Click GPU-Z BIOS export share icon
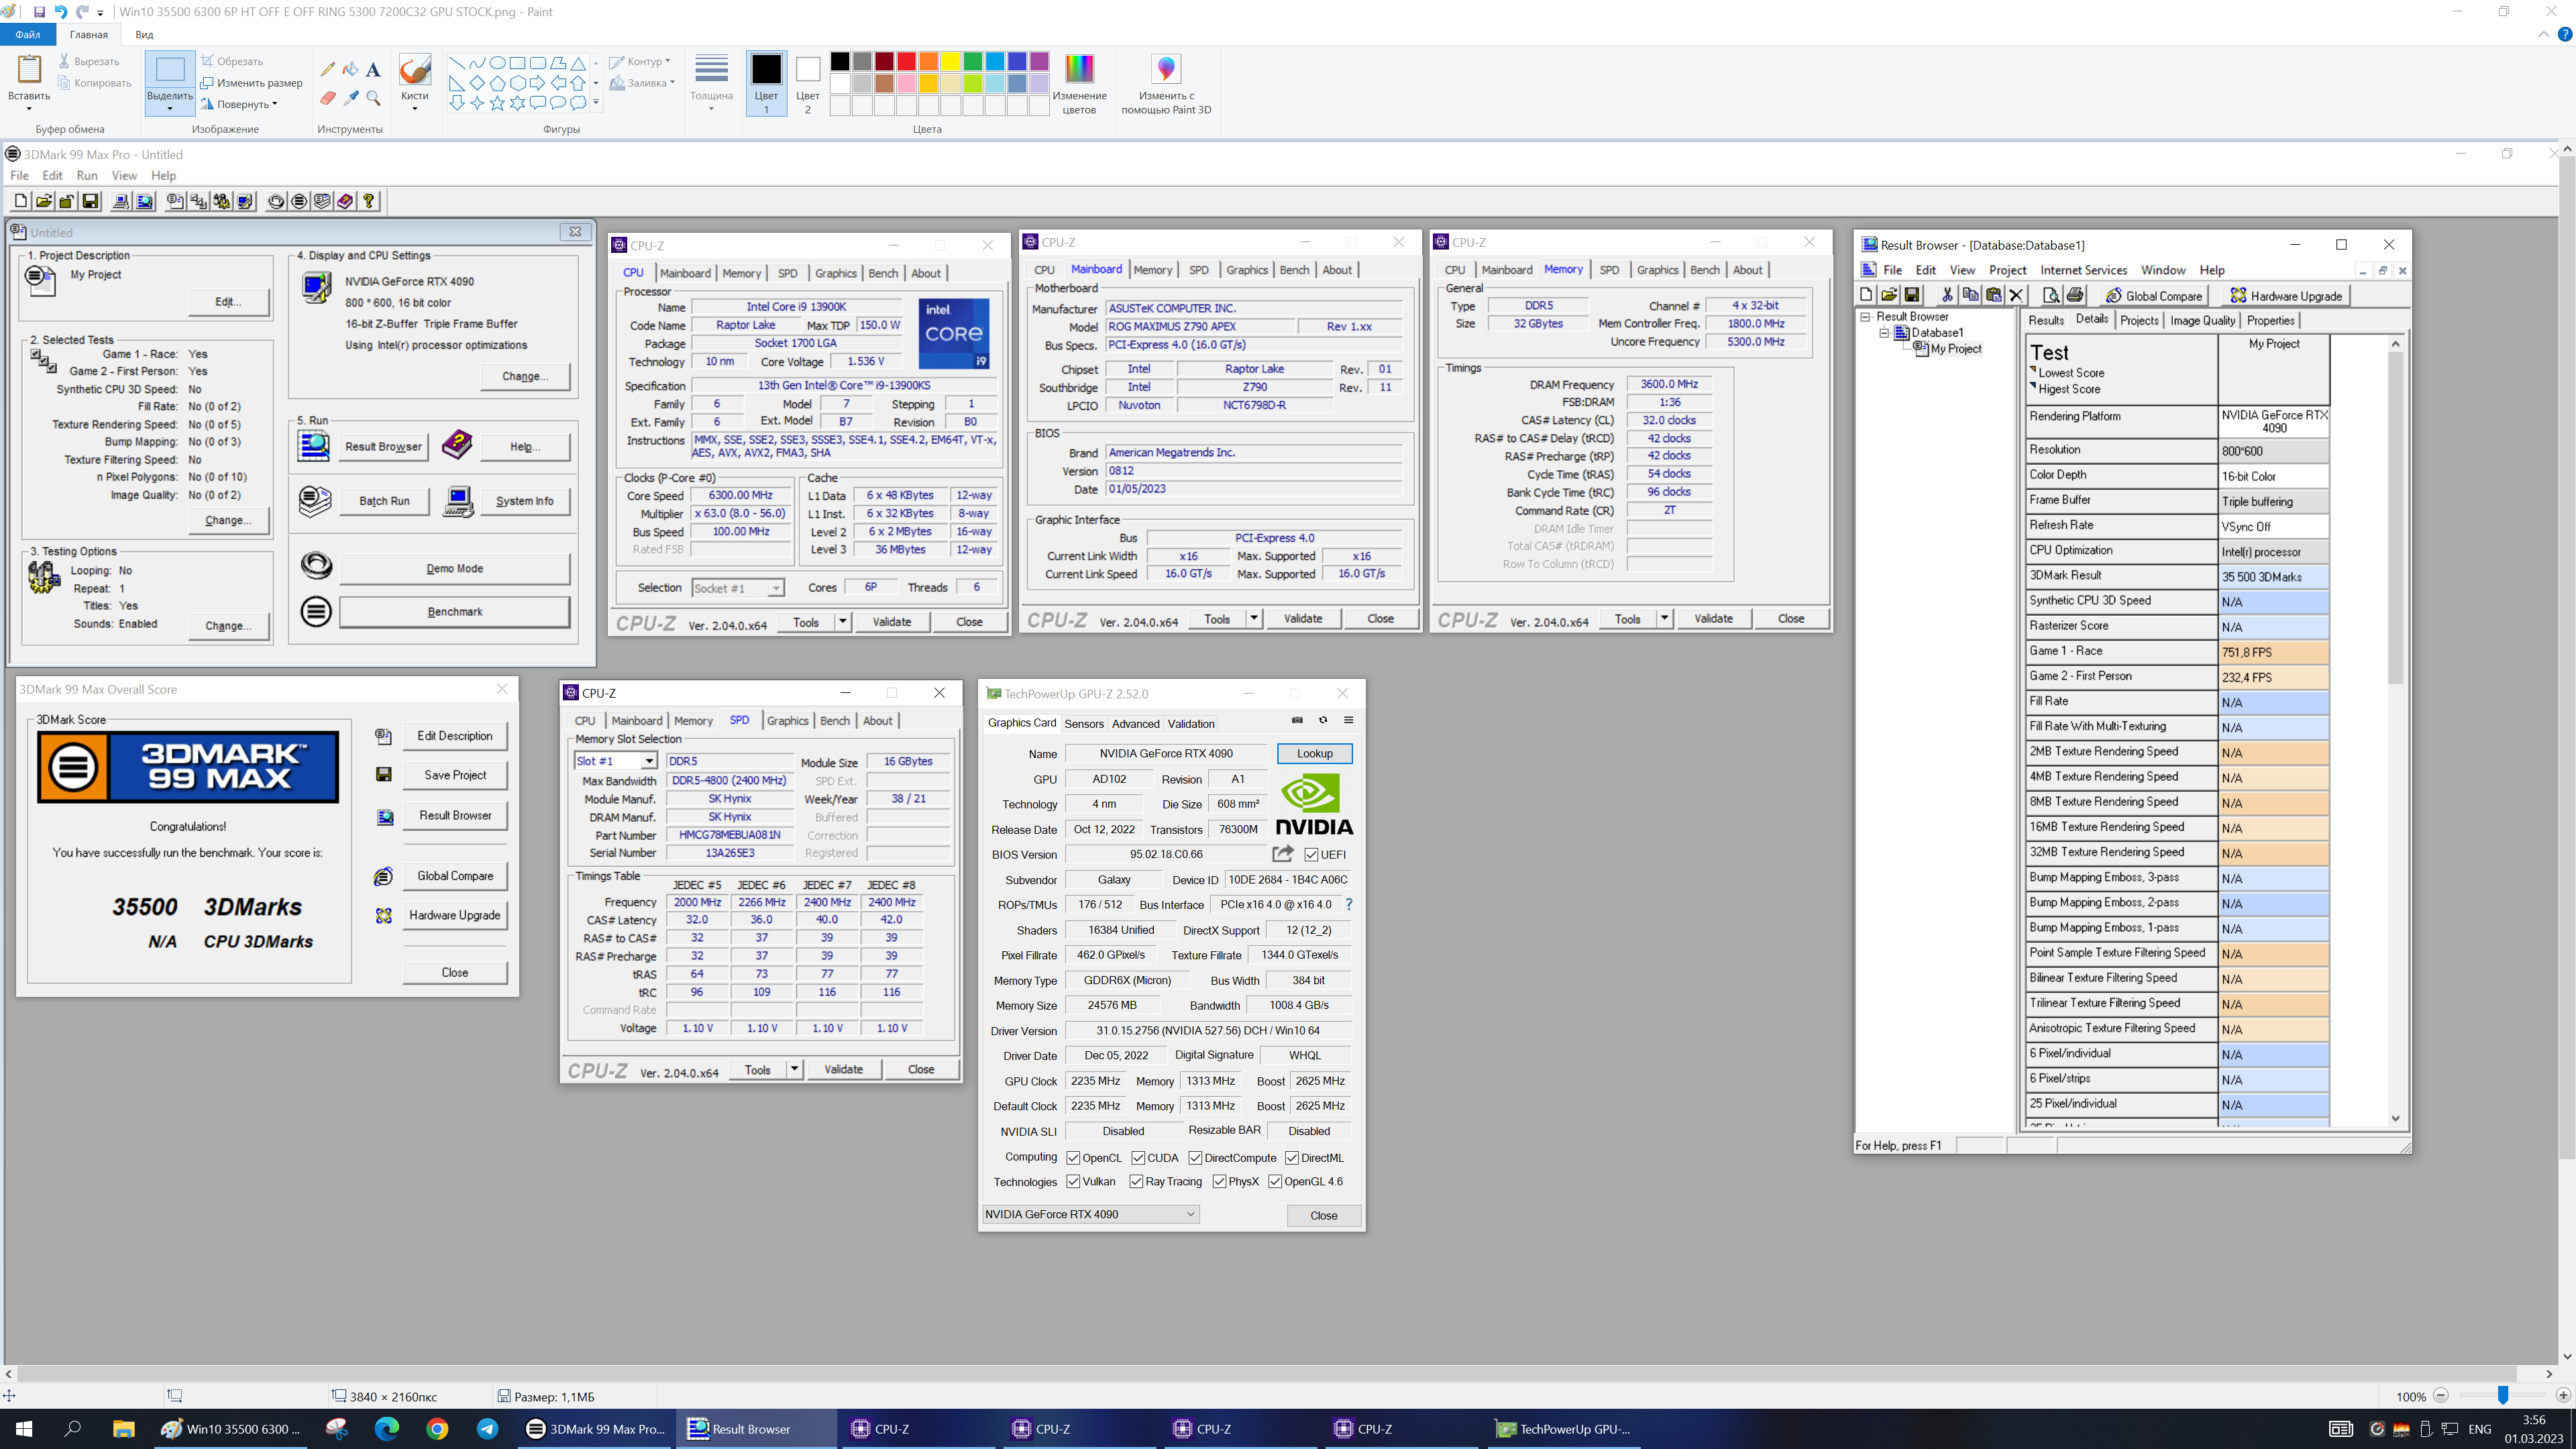 (x=1283, y=853)
